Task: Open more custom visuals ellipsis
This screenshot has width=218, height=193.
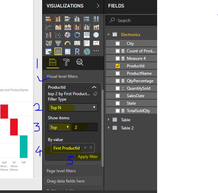Action: click(x=96, y=51)
